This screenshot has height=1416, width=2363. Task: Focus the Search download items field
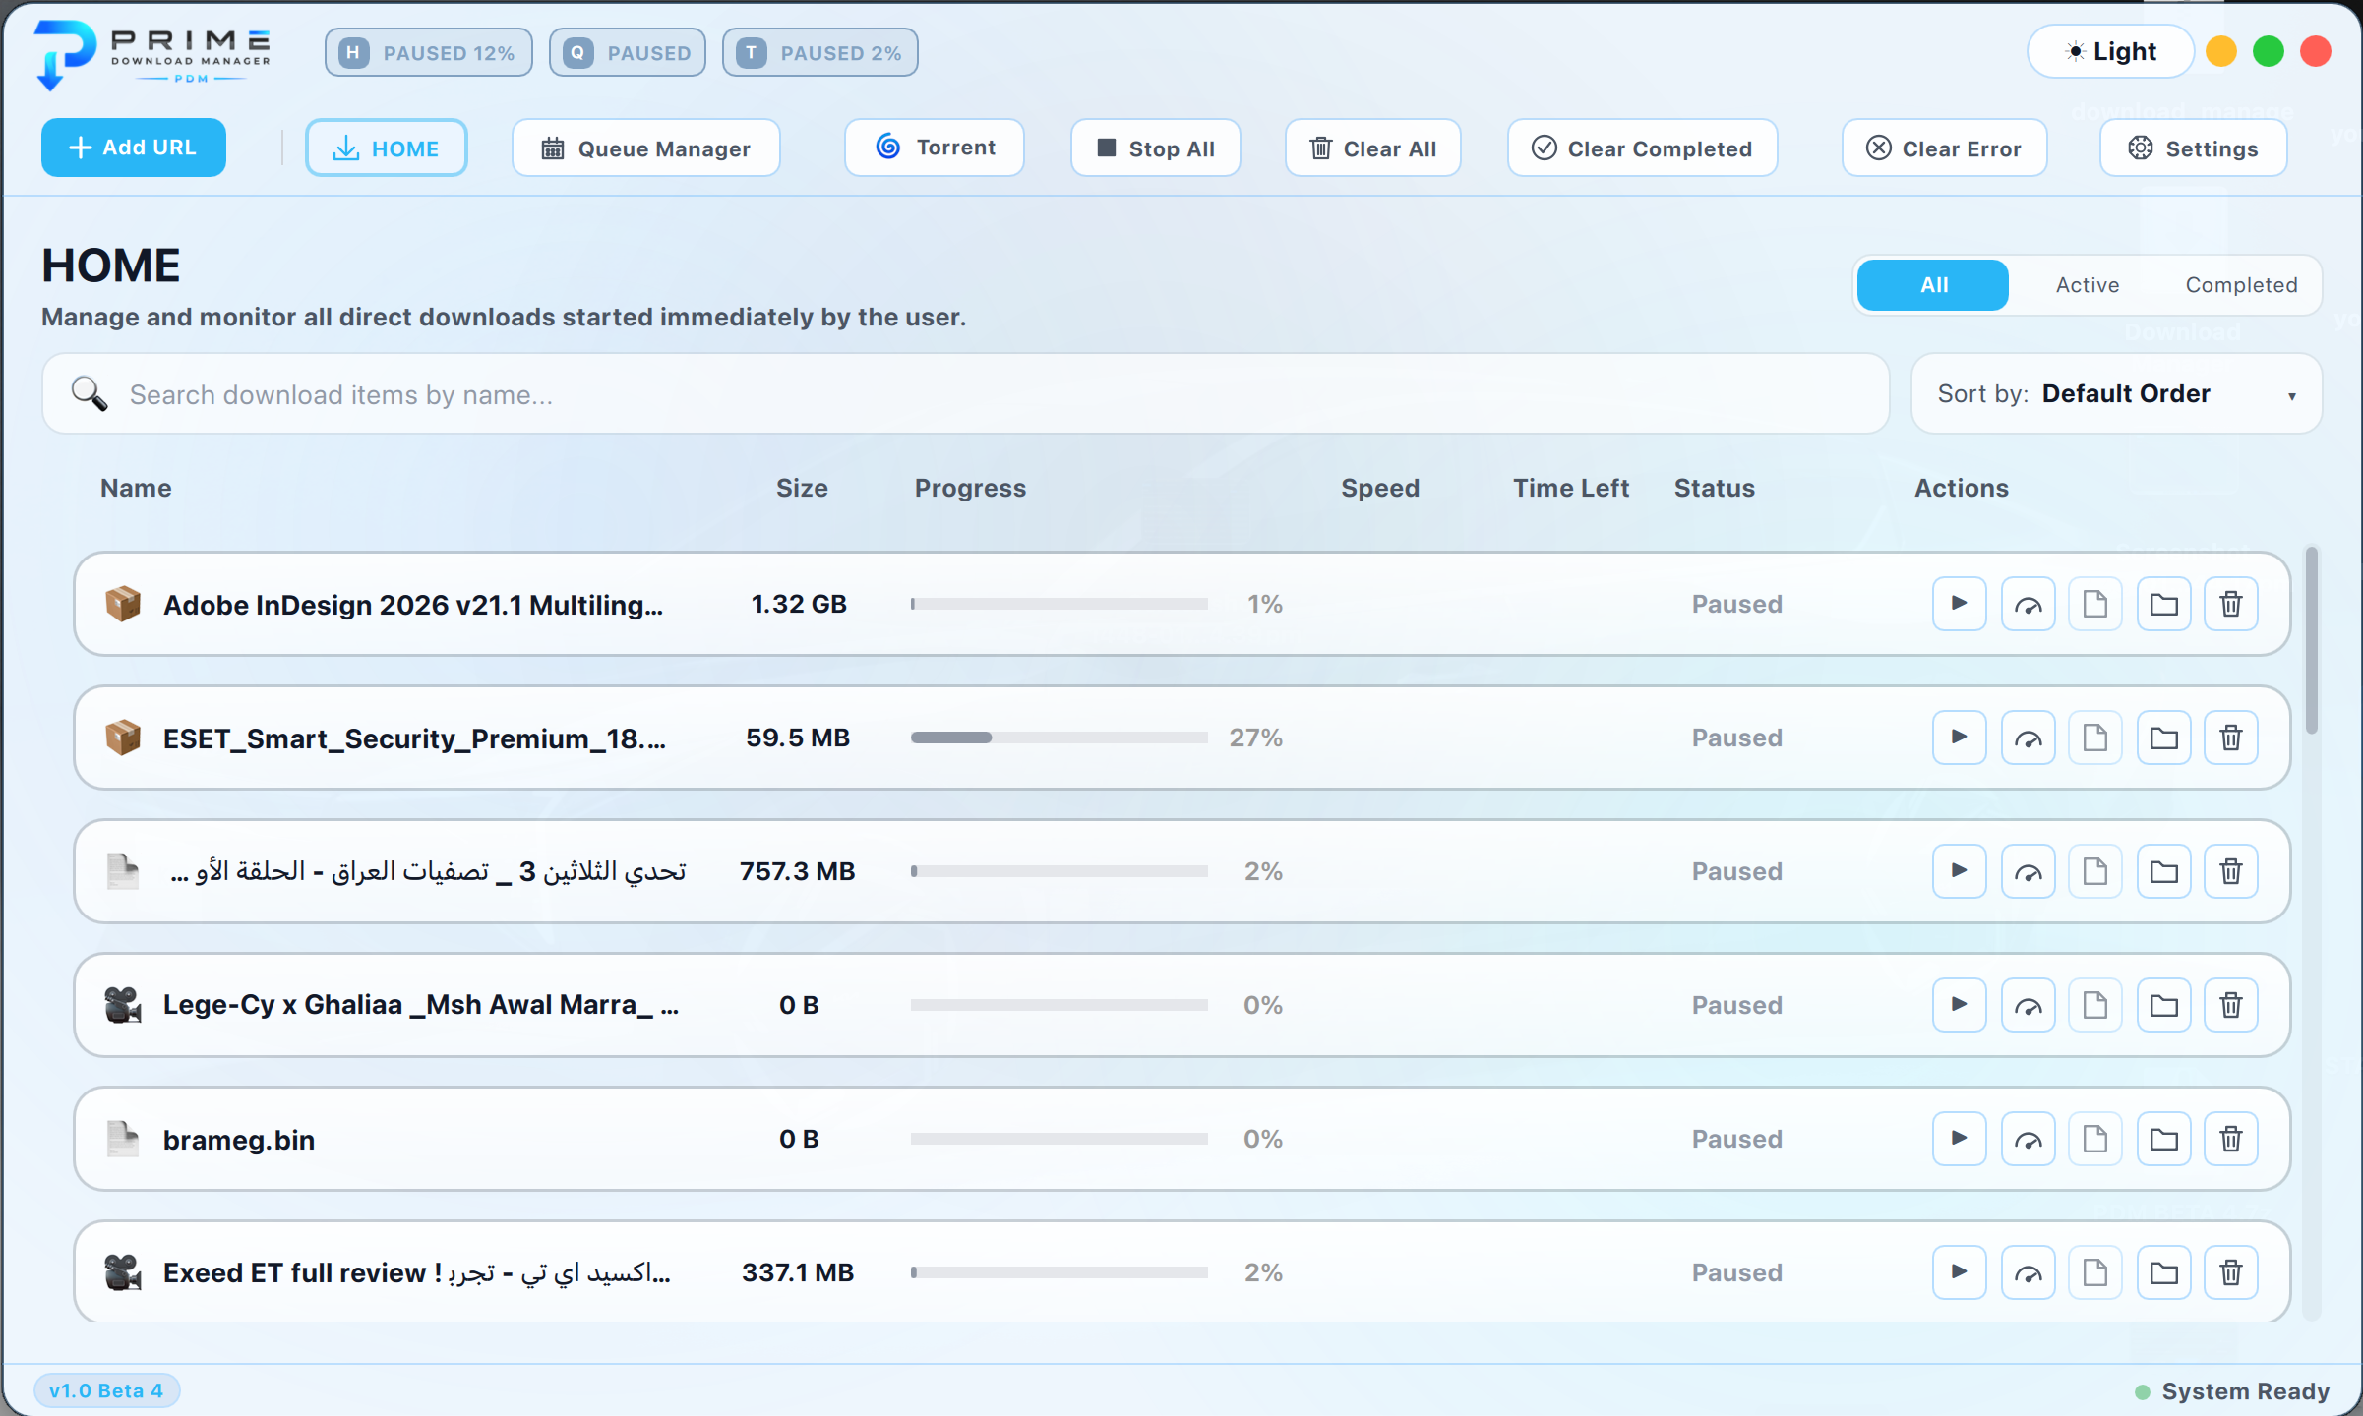[965, 394]
